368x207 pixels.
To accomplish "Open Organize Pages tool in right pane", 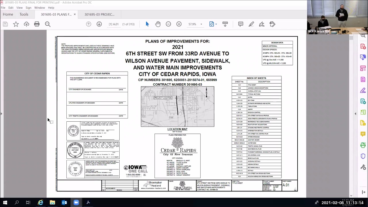I will pyautogui.click(x=363, y=68).
